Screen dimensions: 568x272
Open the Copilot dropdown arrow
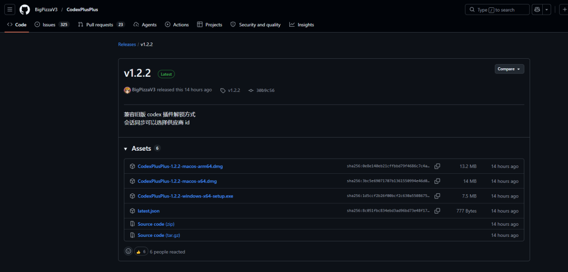tap(546, 9)
